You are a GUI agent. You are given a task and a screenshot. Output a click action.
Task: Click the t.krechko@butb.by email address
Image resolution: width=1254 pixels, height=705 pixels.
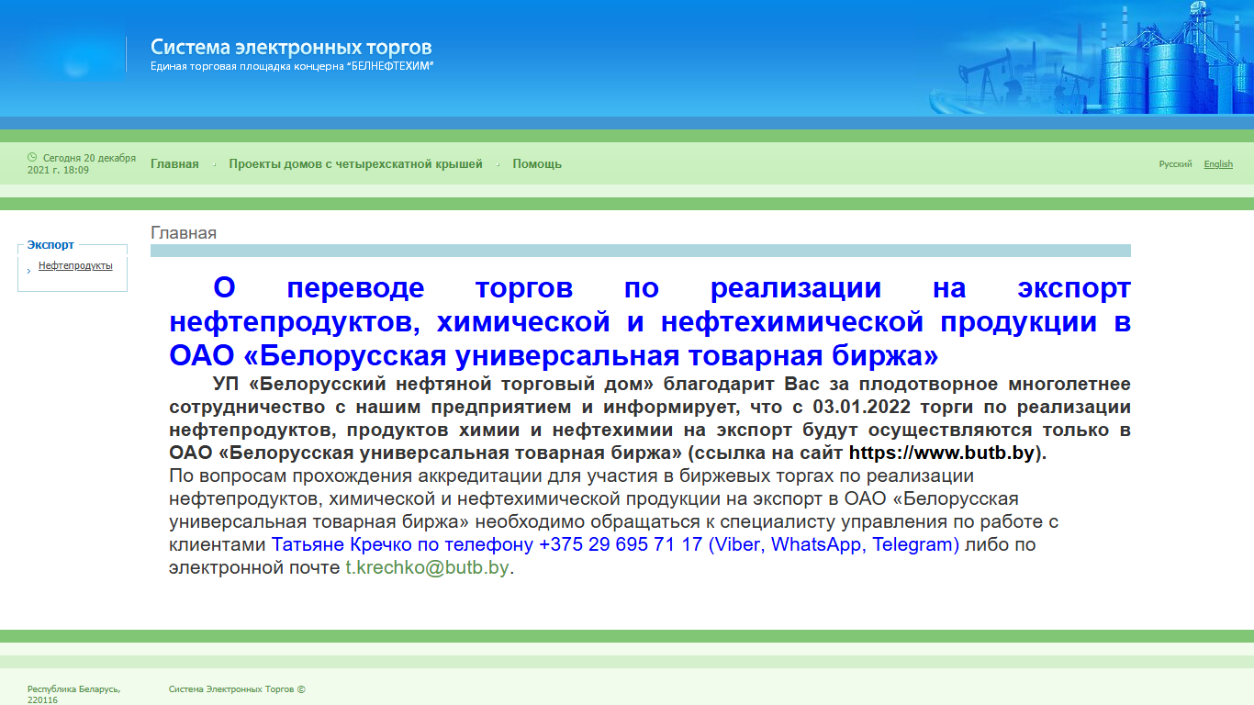pos(427,568)
